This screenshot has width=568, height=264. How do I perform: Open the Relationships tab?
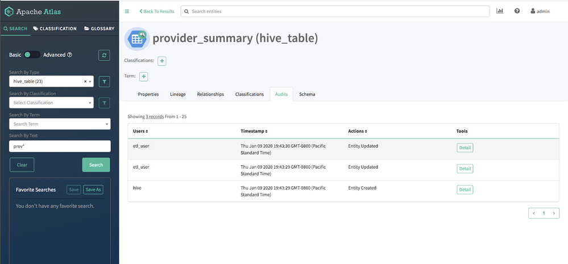pyautogui.click(x=210, y=94)
